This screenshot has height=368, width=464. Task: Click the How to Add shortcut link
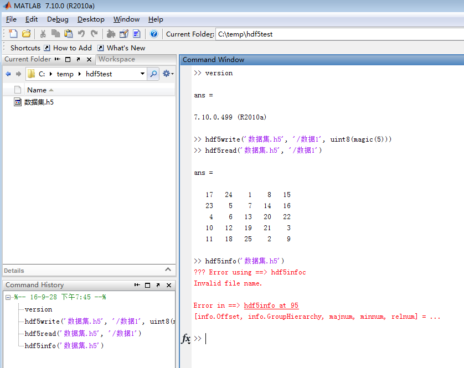[72, 48]
